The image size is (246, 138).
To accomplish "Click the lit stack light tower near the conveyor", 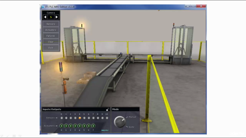I will [61, 67].
